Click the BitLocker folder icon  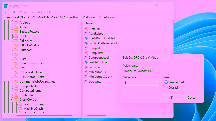click(x=16, y=41)
